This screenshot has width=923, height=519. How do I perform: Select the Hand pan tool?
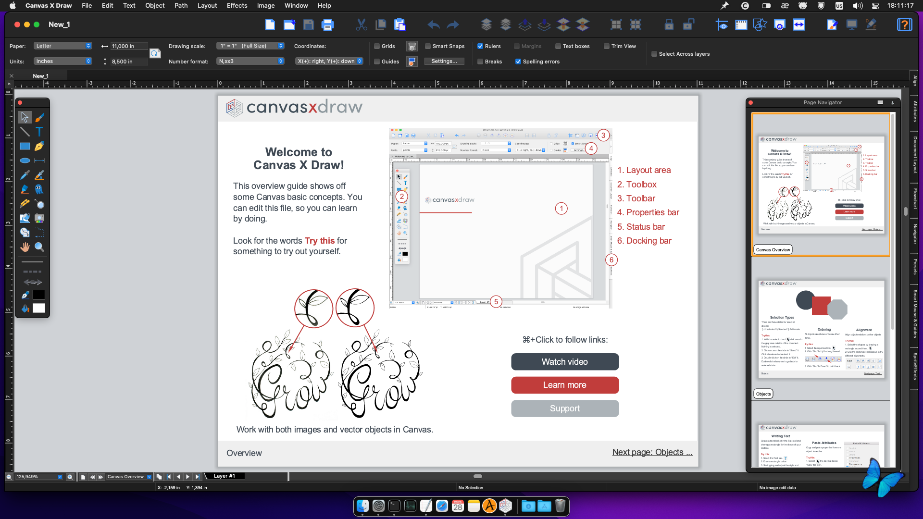point(25,247)
